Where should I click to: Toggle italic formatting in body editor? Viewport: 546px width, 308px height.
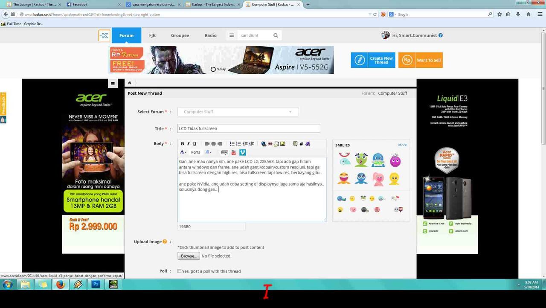pos(188,144)
